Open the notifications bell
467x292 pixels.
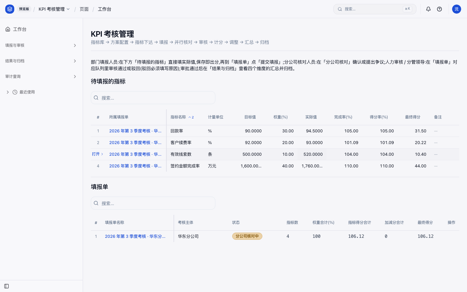coord(428,9)
